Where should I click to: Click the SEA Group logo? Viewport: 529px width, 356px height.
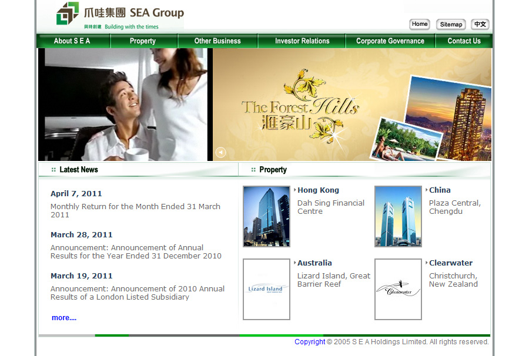pos(120,15)
